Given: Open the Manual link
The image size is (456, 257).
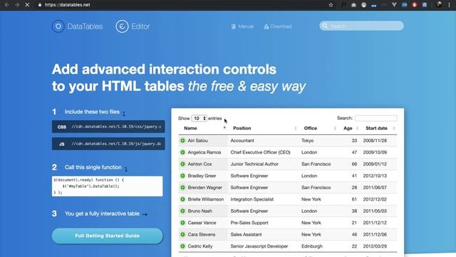Looking at the screenshot, I should [242, 26].
